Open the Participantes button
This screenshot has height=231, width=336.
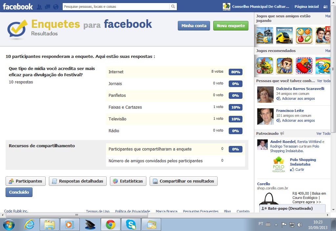point(26,181)
